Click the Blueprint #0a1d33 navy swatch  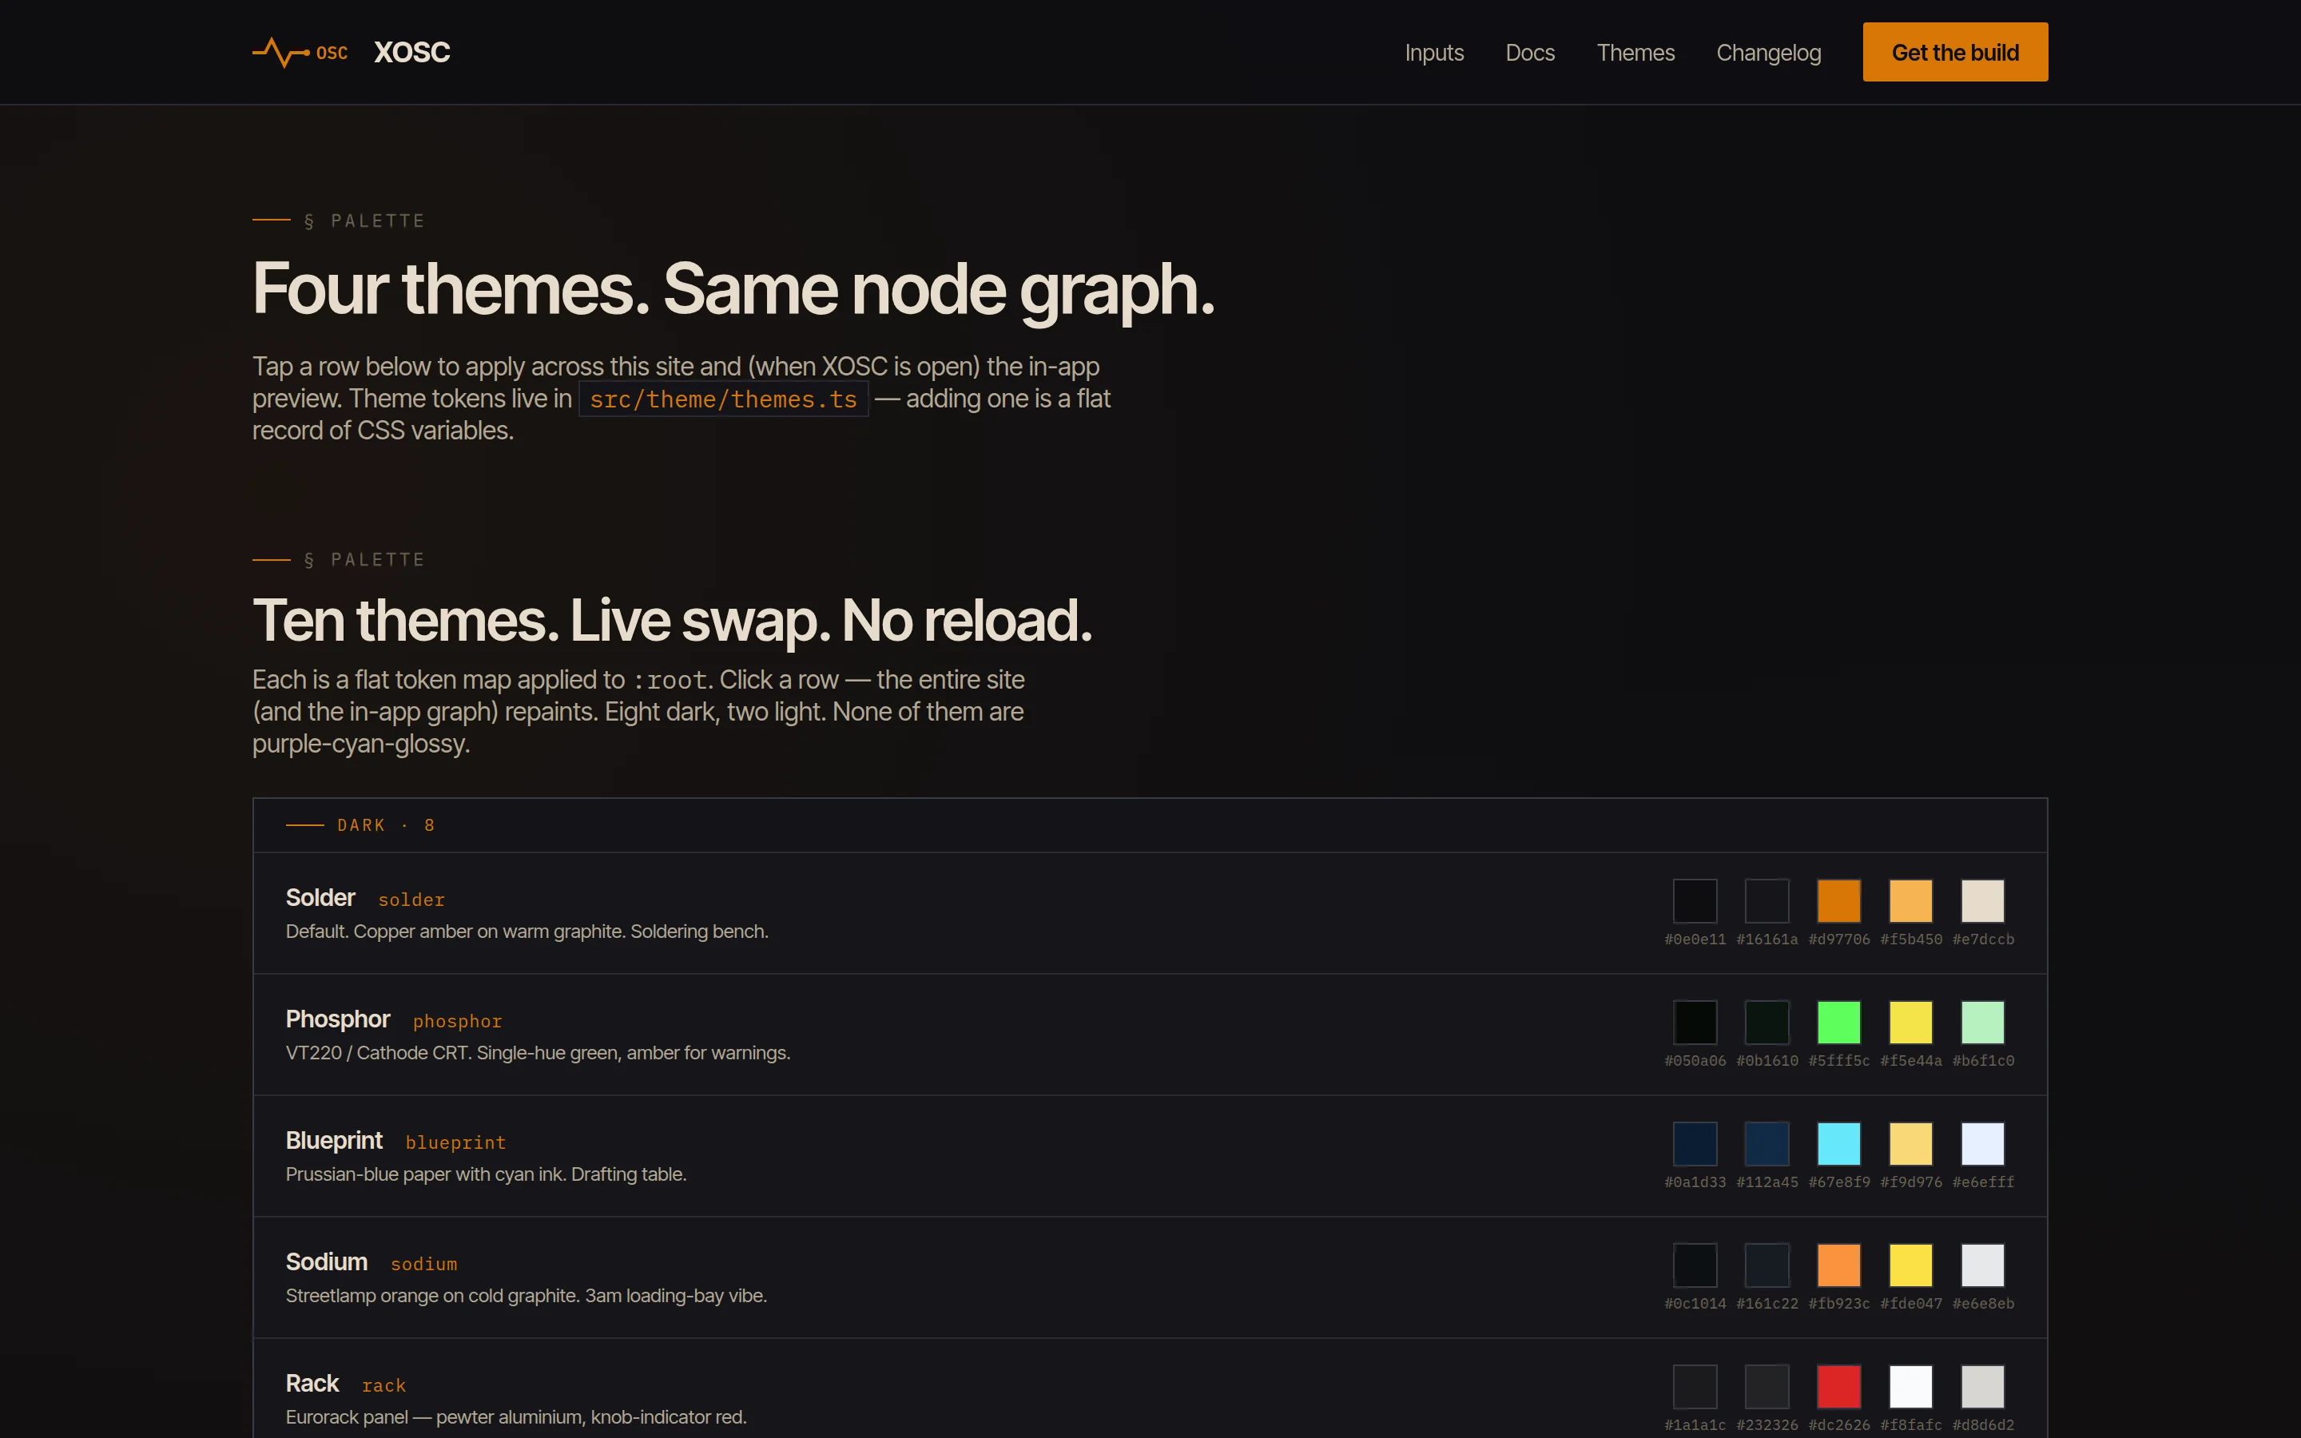click(1695, 1143)
